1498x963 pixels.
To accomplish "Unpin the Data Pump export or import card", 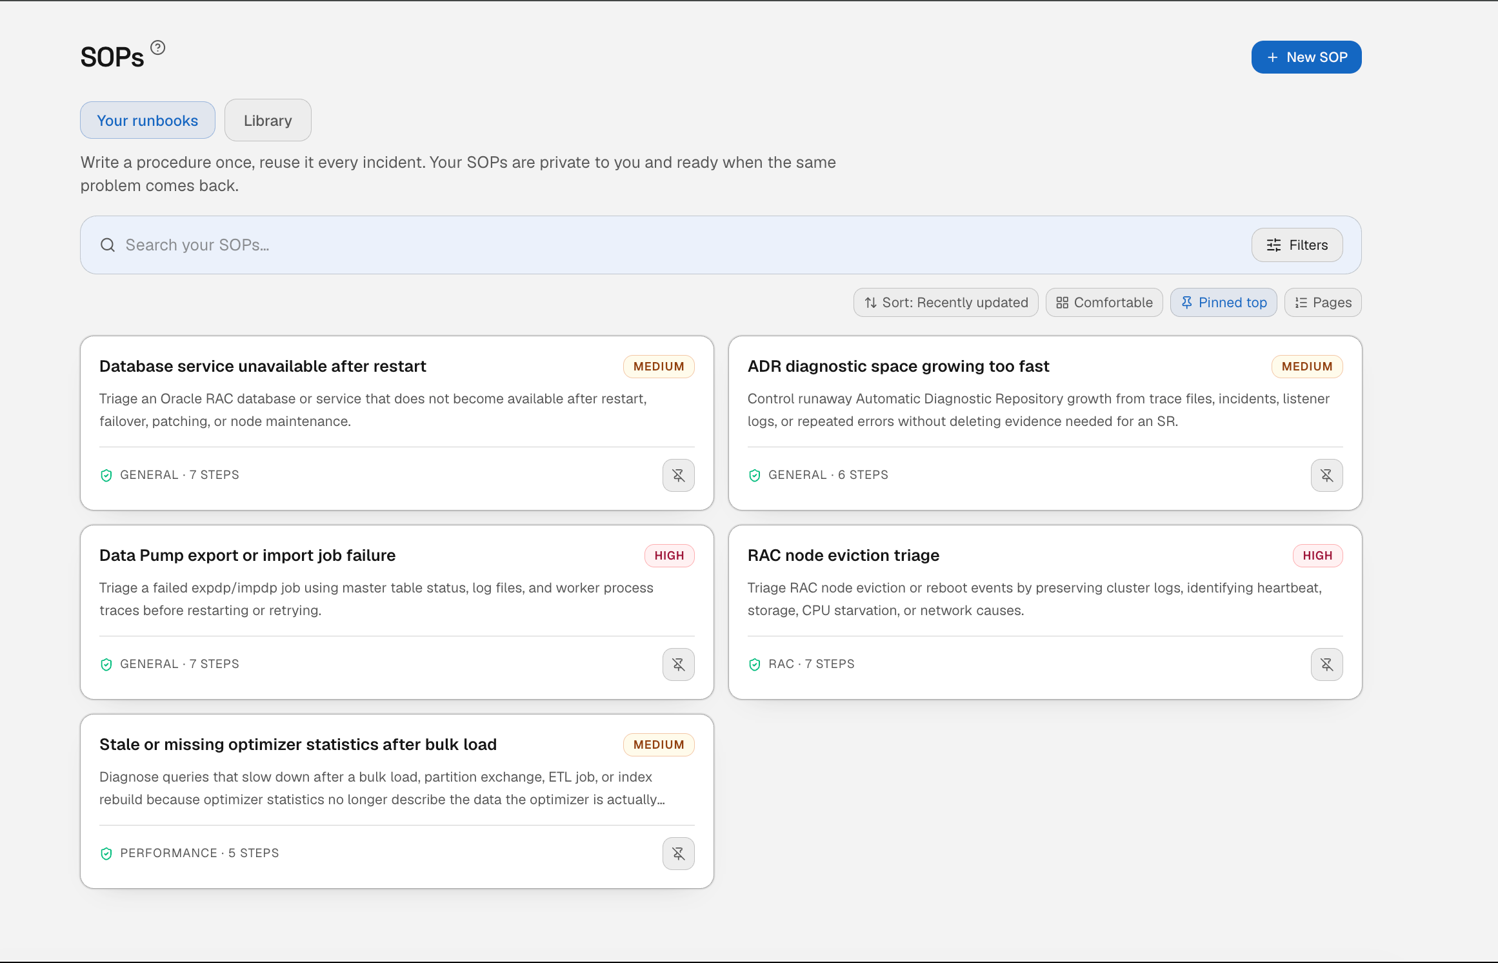I will click(678, 664).
